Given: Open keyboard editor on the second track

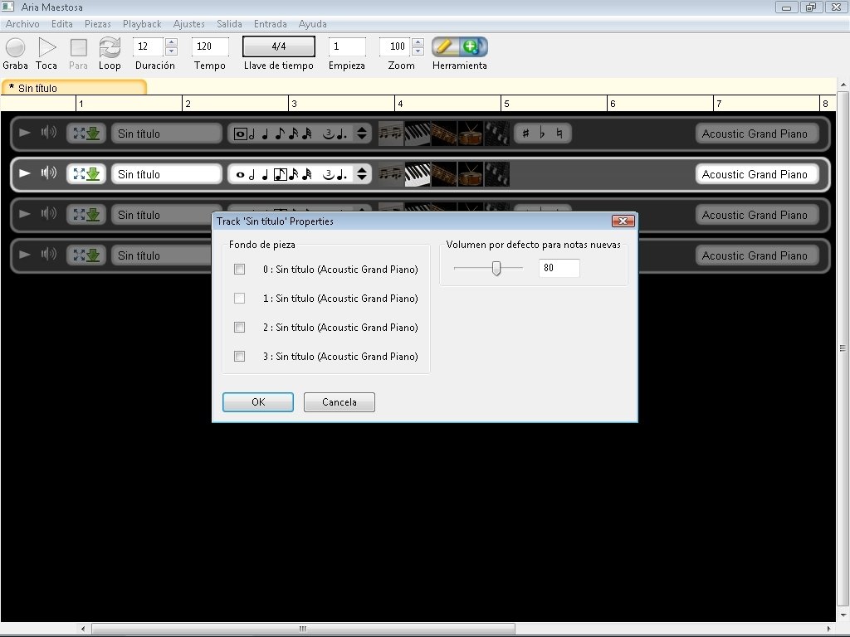Looking at the screenshot, I should point(418,174).
